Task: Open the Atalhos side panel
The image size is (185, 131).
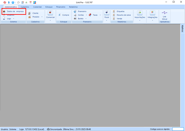Action: point(182,29)
